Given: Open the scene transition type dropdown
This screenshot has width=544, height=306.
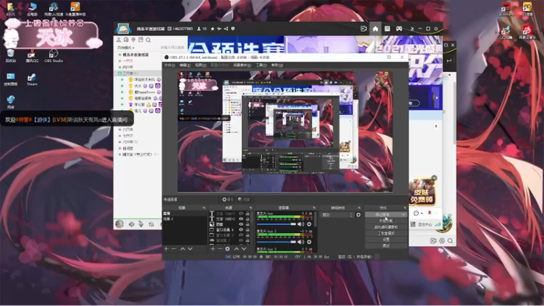Looking at the screenshot, I should pyautogui.click(x=337, y=215).
